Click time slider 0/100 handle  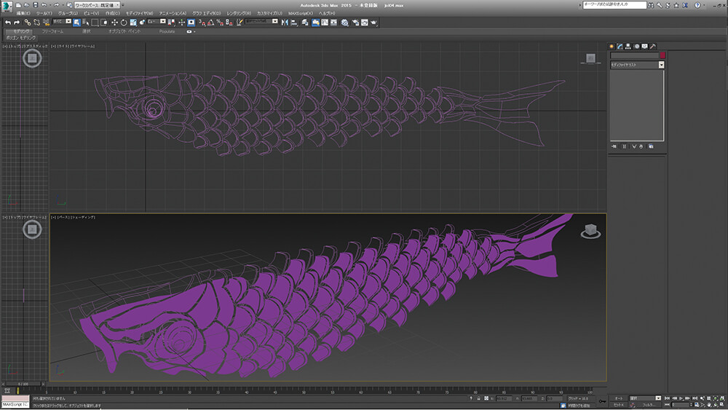[23, 384]
